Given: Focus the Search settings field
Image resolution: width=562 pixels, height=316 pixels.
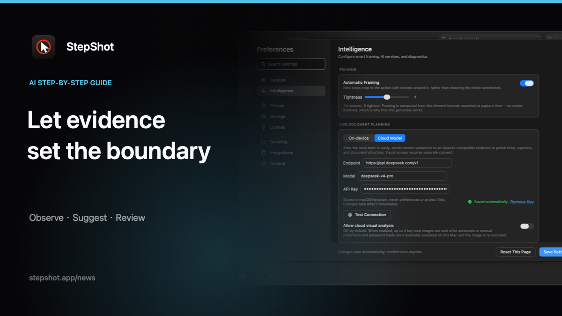Looking at the screenshot, I should click(x=291, y=64).
